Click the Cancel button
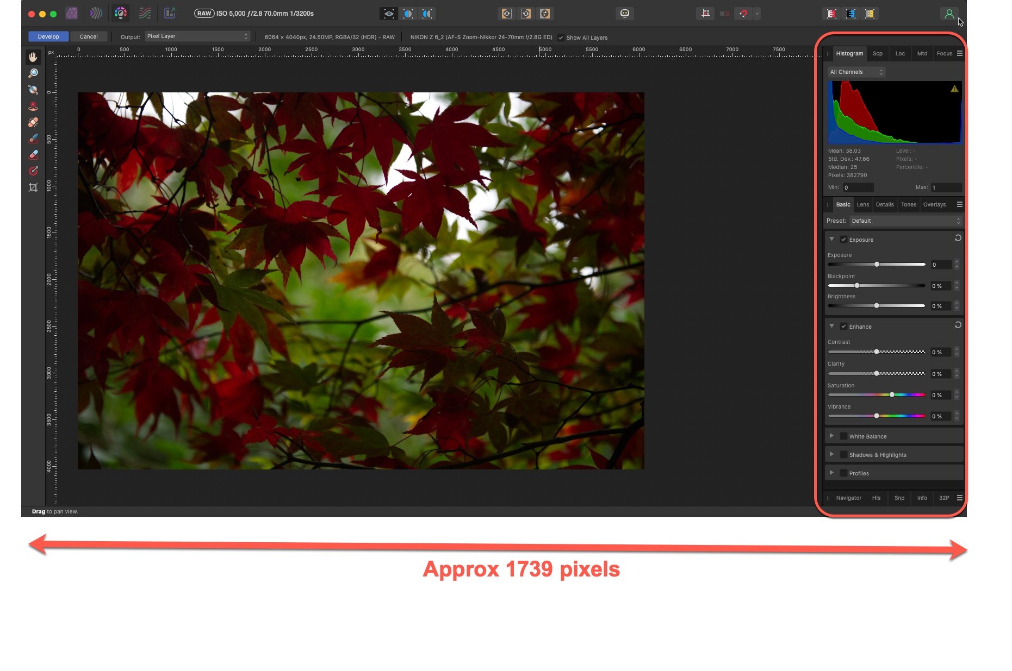The height and width of the screenshot is (671, 1012). coord(89,36)
